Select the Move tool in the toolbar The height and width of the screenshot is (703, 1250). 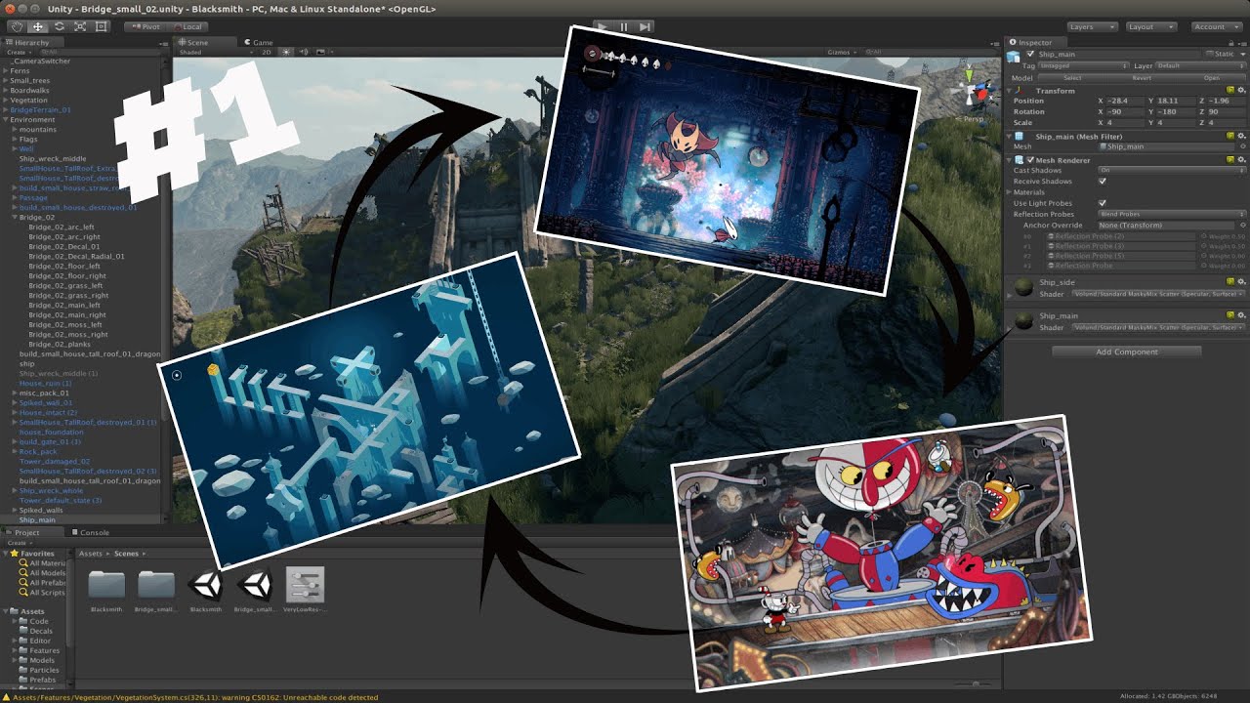tap(37, 26)
